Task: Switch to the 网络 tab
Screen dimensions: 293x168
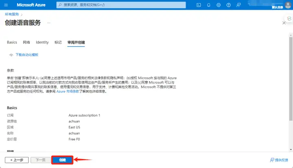Action: [x=26, y=42]
